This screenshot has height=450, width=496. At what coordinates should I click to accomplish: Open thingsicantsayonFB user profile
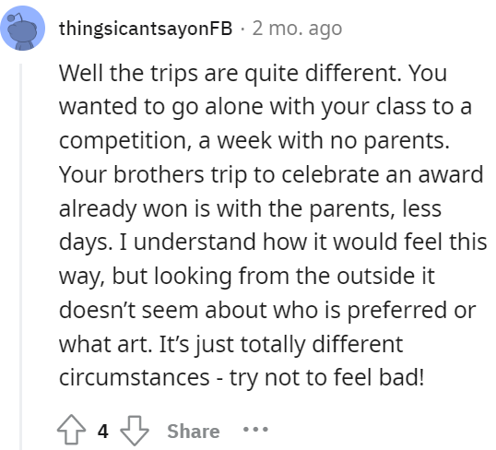(146, 29)
